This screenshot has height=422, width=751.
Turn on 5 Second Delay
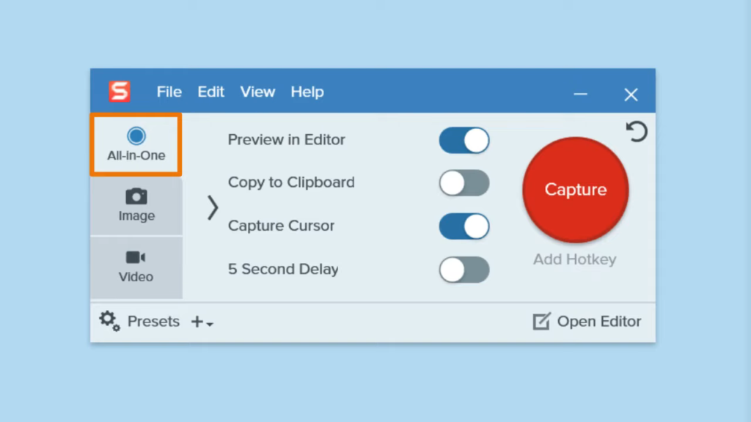click(x=464, y=270)
